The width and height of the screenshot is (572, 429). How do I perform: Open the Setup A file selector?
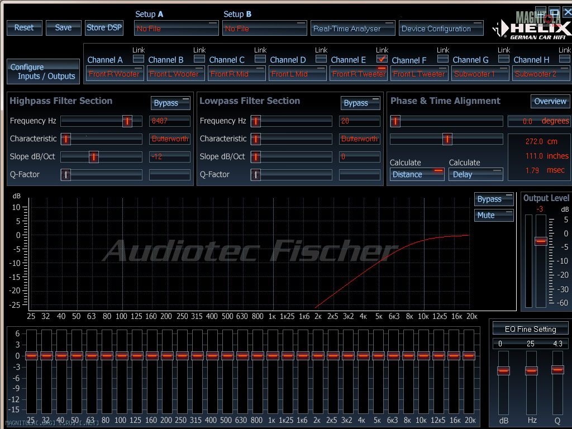pos(176,28)
